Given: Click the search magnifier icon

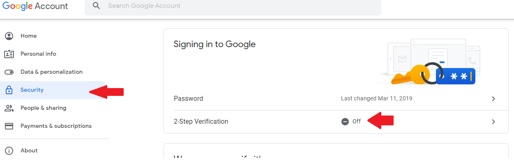Looking at the screenshot, I should (97, 6).
